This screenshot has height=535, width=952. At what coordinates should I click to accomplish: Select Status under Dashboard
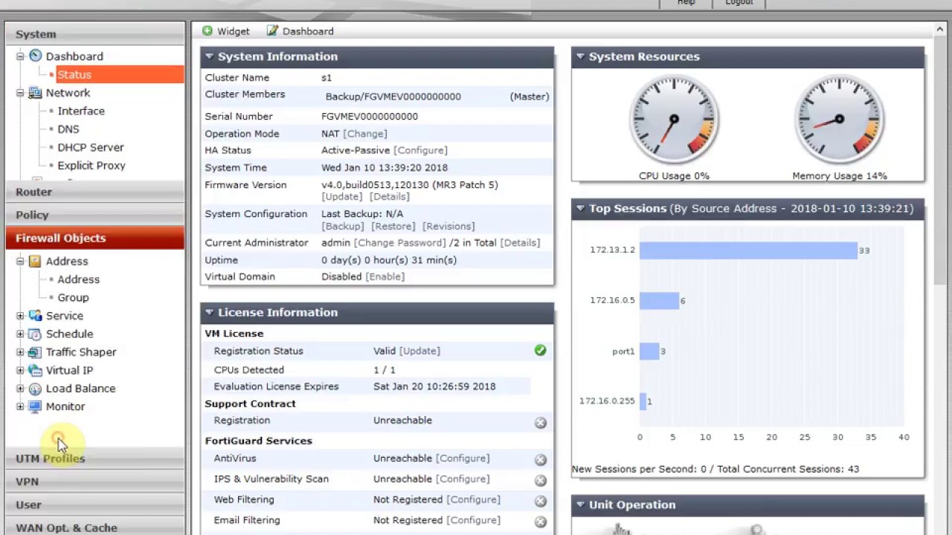(74, 74)
